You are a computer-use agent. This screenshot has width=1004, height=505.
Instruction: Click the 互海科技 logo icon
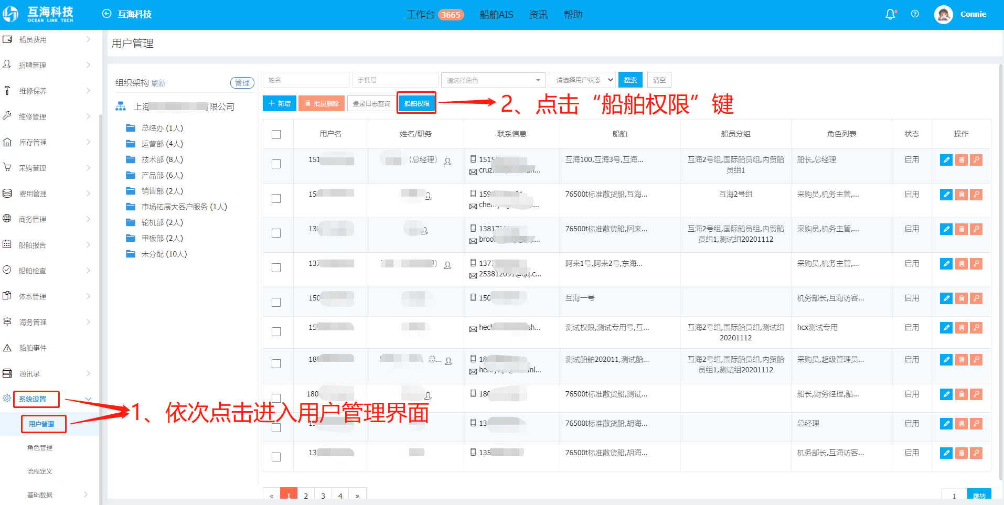coord(10,14)
